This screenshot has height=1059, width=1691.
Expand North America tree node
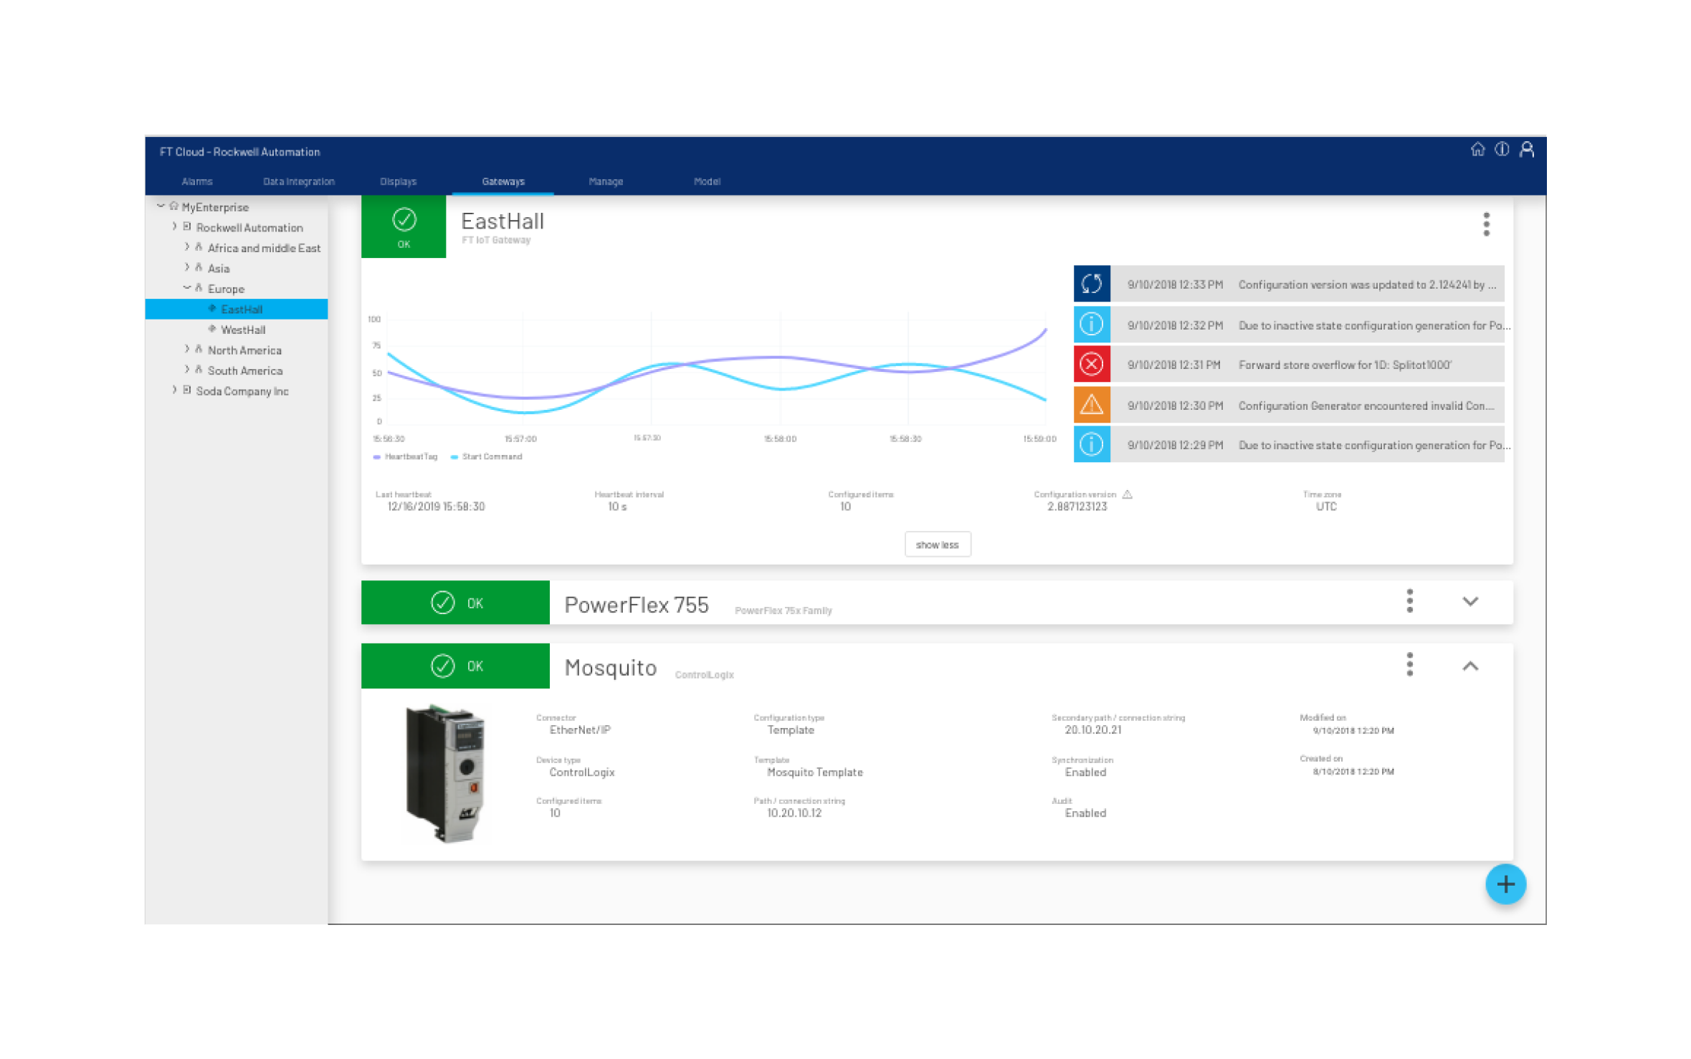pyautogui.click(x=186, y=350)
